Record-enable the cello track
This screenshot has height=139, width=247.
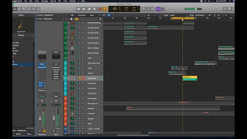coord(83,58)
